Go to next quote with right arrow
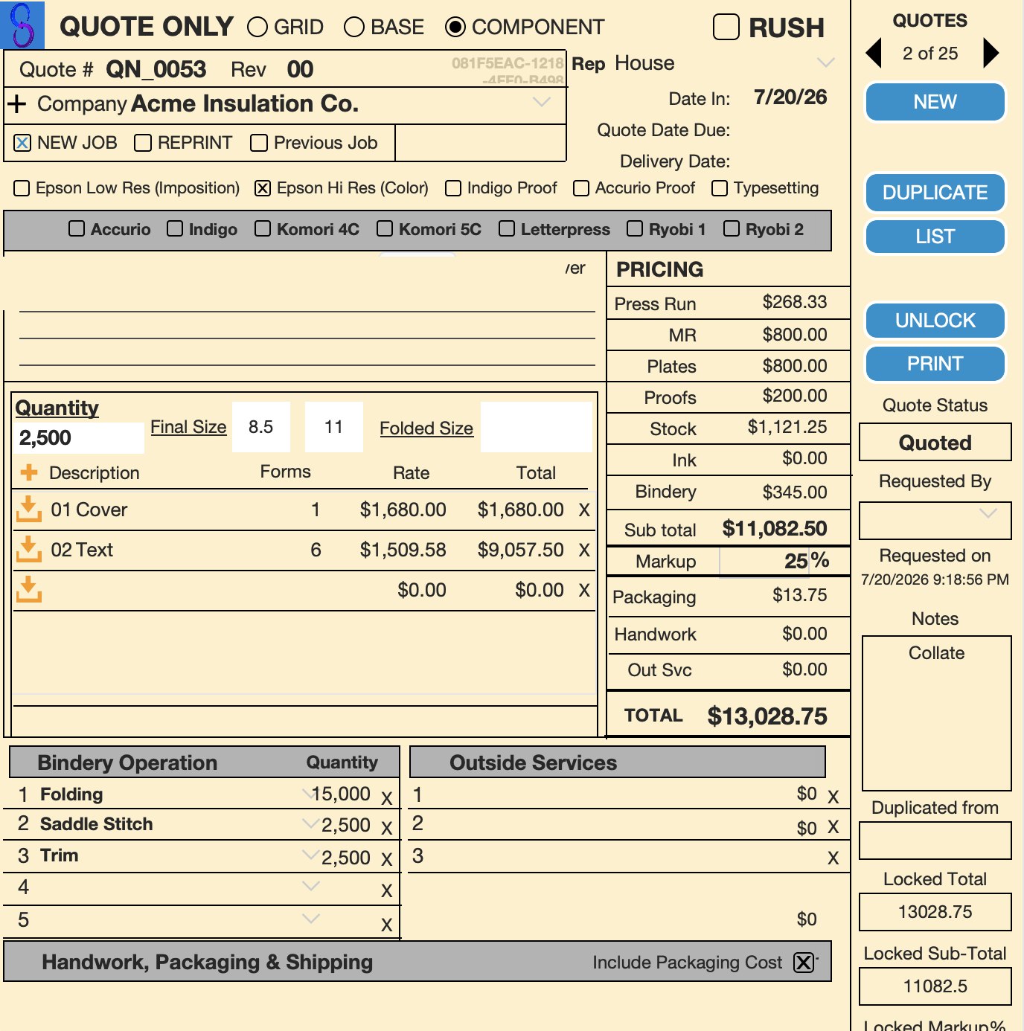1024x1031 pixels. (x=991, y=53)
